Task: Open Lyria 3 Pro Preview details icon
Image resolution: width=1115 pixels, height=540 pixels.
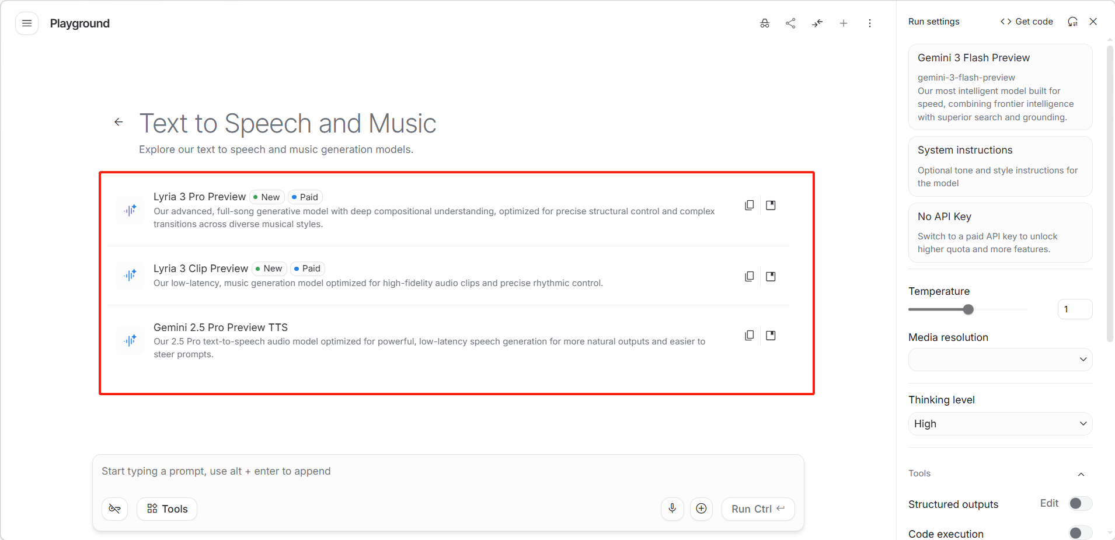Action: click(x=771, y=205)
